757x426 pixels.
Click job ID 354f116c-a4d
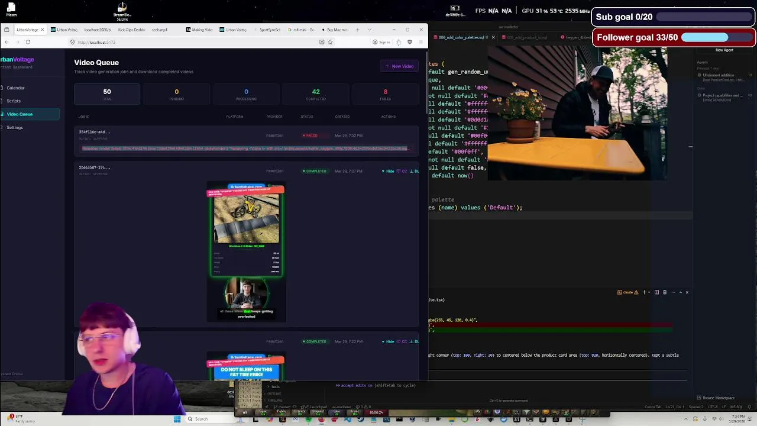(x=95, y=132)
